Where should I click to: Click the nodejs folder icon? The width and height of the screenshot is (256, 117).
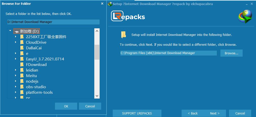click(x=22, y=81)
